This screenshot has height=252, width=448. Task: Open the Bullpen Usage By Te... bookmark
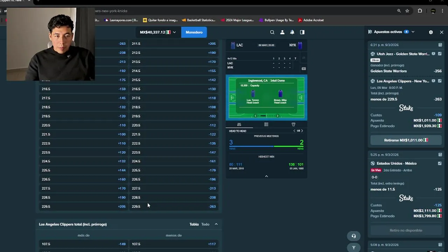[276, 20]
